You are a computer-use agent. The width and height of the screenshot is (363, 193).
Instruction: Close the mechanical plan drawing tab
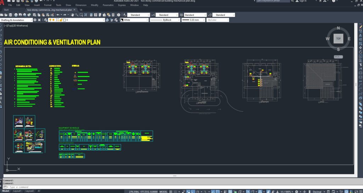pyautogui.click(x=74, y=10)
